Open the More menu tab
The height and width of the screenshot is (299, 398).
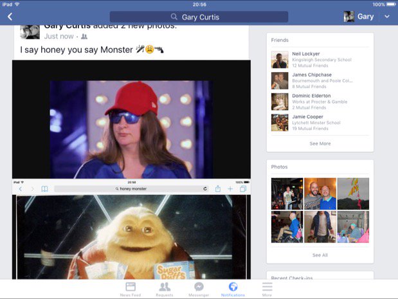pos(267,289)
